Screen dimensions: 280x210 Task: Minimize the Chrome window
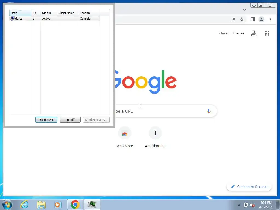coord(254,5)
